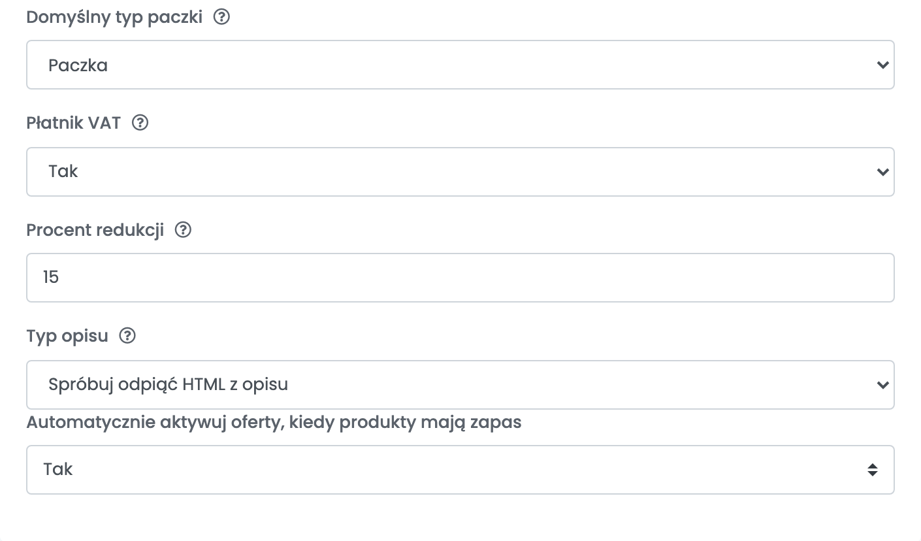Click the Automatycznie aktywuj oferty label
The height and width of the screenshot is (541, 921).
(274, 422)
